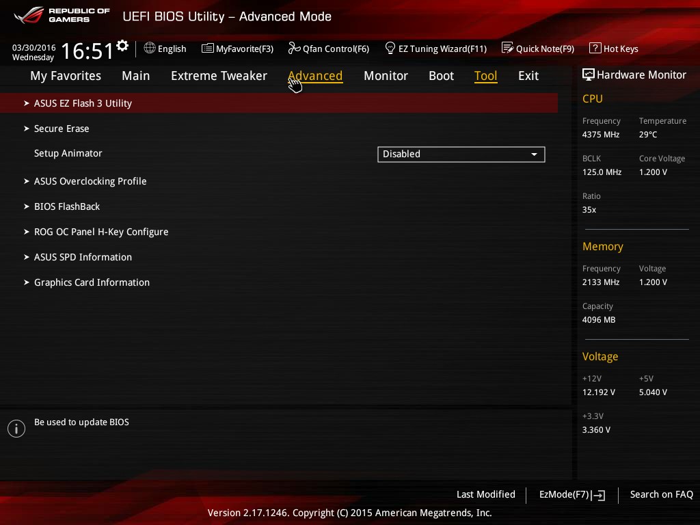
Task: Open Quick Note notepad icon
Action: [x=508, y=48]
